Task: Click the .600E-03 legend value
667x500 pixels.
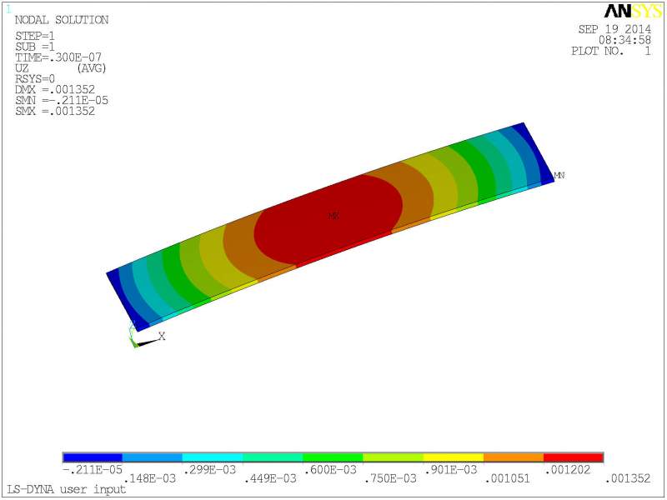Action: pyautogui.click(x=330, y=470)
